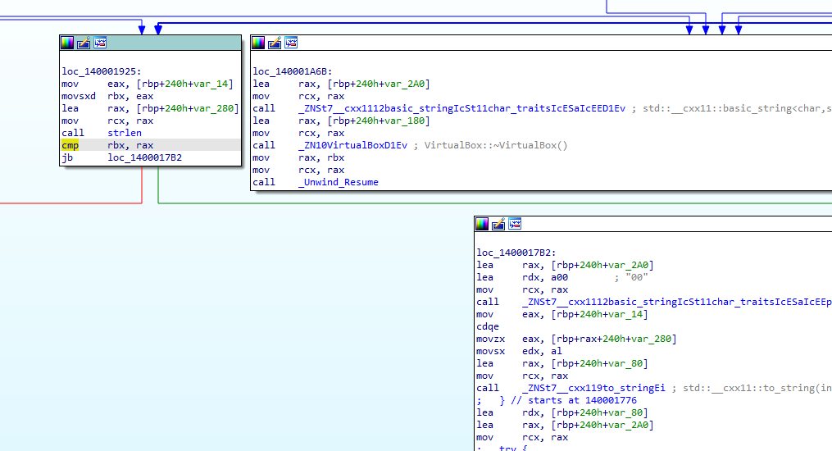Click color icon of loc_140001A6B node
The height and width of the screenshot is (451, 832).
pos(258,43)
